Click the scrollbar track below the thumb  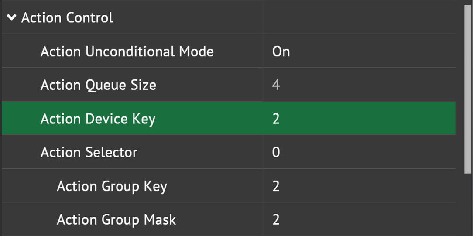(x=468, y=205)
